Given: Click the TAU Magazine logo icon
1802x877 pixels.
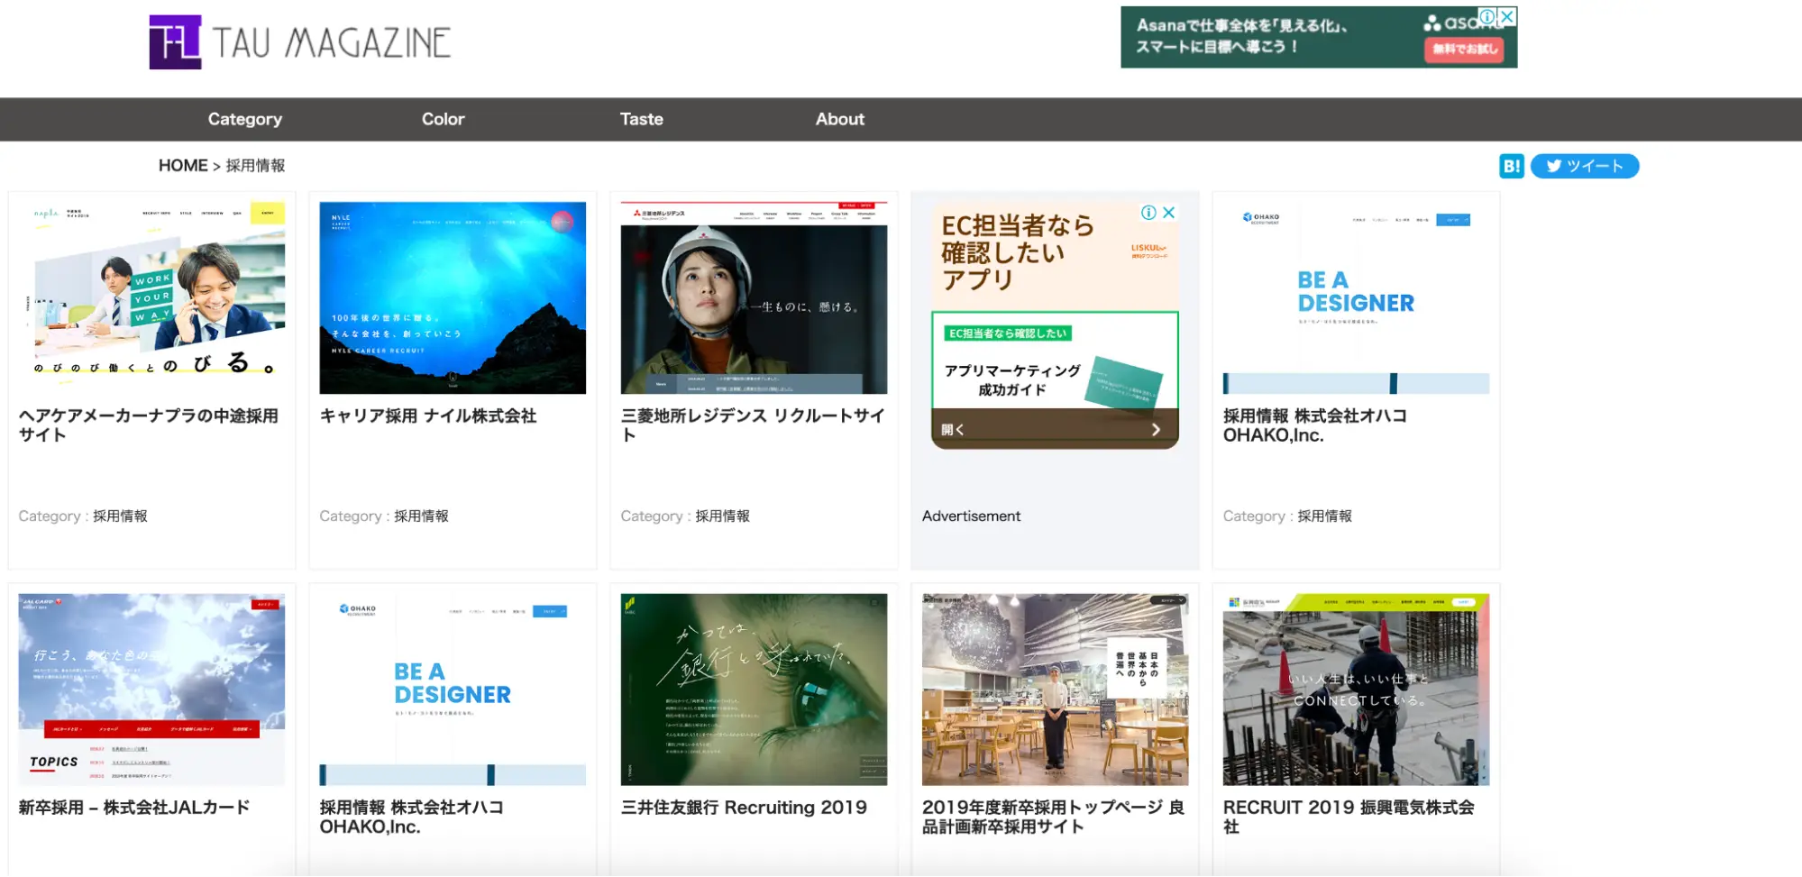Looking at the screenshot, I should tap(175, 41).
